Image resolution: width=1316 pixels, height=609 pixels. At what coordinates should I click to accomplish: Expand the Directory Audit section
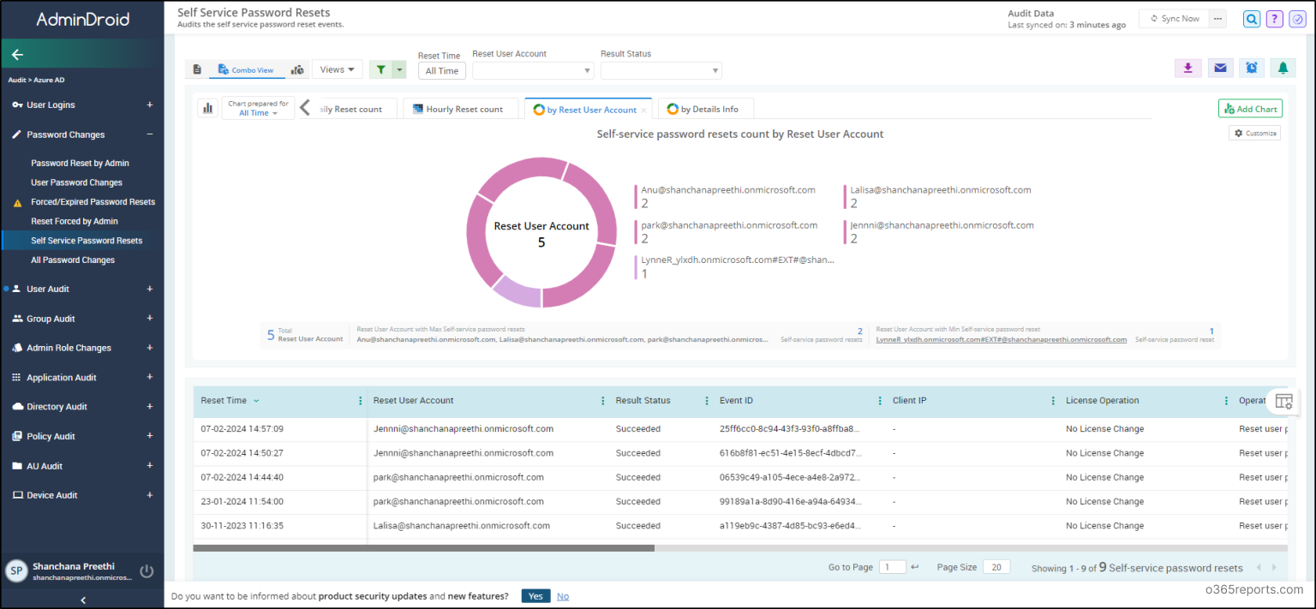coord(149,407)
